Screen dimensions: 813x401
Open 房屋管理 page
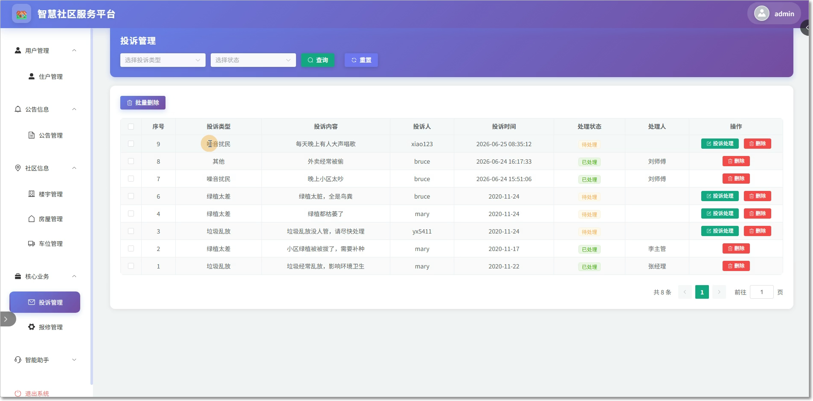[x=45, y=219]
